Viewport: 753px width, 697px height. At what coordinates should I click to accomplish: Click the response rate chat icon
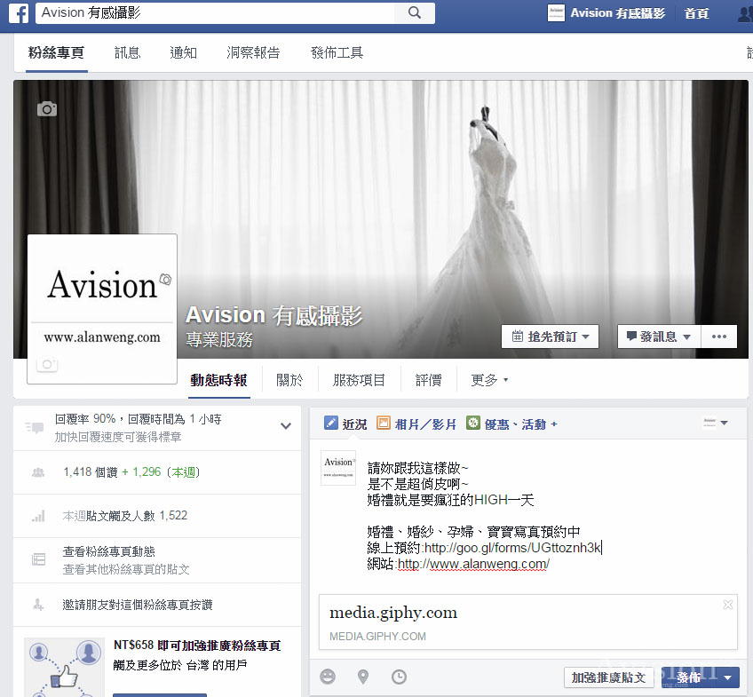(x=35, y=427)
